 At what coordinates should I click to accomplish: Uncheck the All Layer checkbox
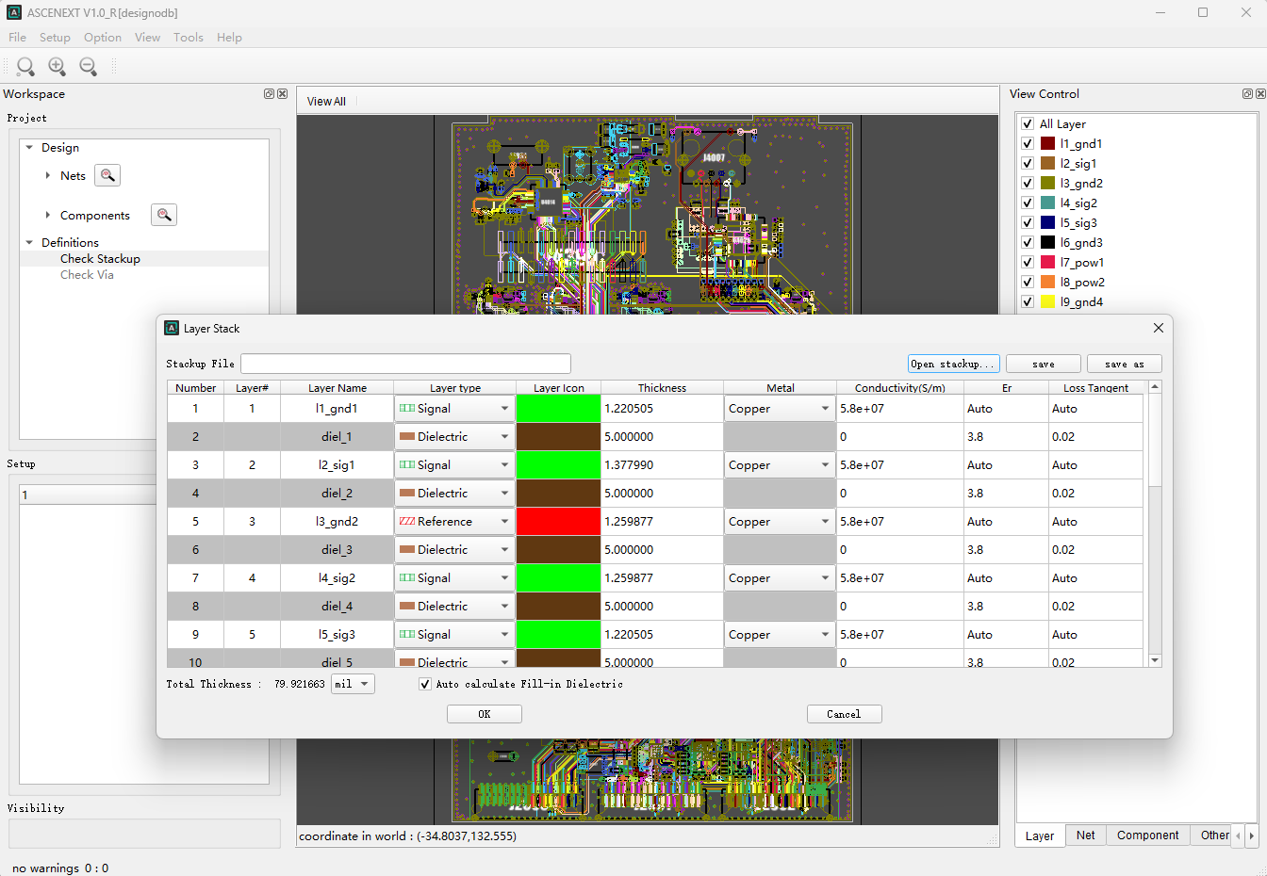click(1028, 124)
